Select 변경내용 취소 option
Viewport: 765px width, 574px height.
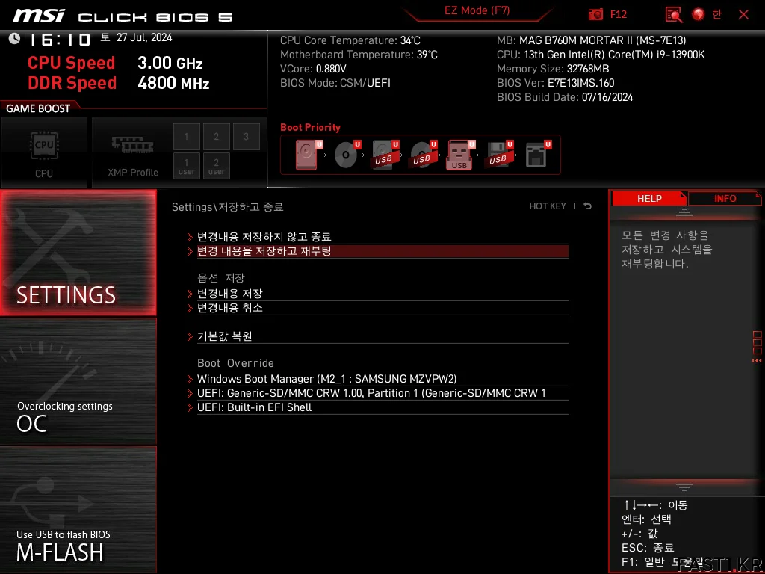[x=382, y=308]
